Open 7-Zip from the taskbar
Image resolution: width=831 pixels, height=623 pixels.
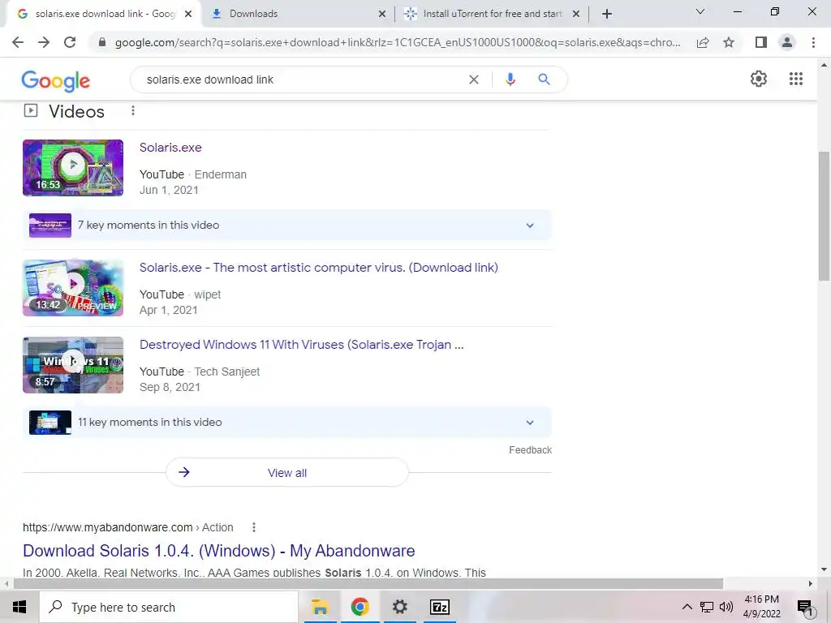pyautogui.click(x=439, y=607)
